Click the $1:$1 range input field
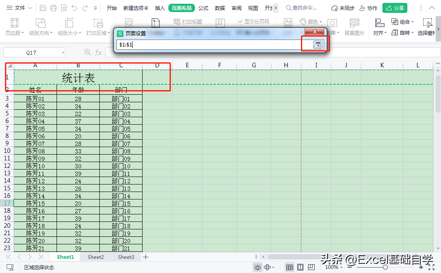The image size is (441, 273). pyautogui.click(x=208, y=45)
